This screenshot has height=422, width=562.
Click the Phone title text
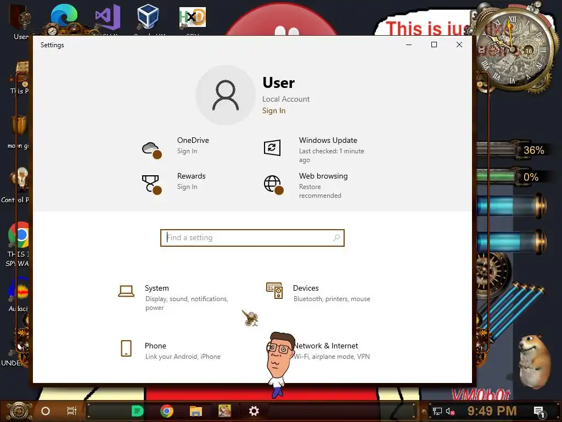coord(155,346)
